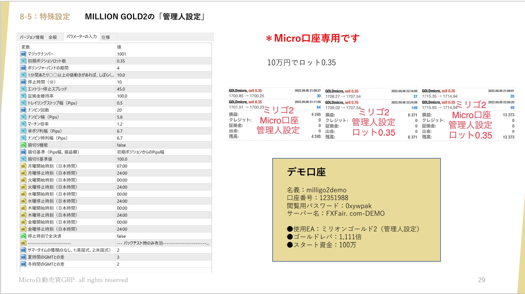Click the ＊Micro口座専用です heading
Image resolution: width=525 pixels, height=294 pixels.
pyautogui.click(x=312, y=38)
